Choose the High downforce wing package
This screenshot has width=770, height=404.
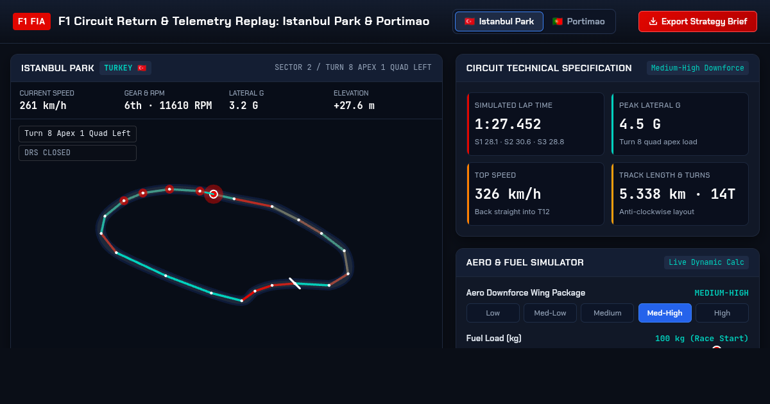pyautogui.click(x=722, y=313)
